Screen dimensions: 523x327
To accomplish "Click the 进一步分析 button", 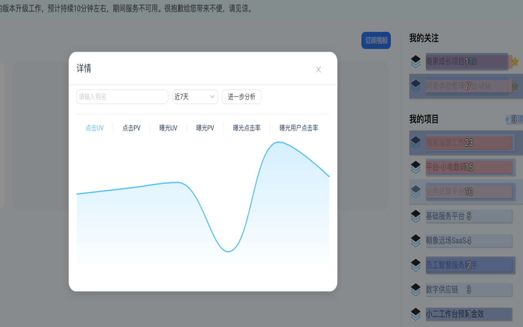I will [x=241, y=97].
